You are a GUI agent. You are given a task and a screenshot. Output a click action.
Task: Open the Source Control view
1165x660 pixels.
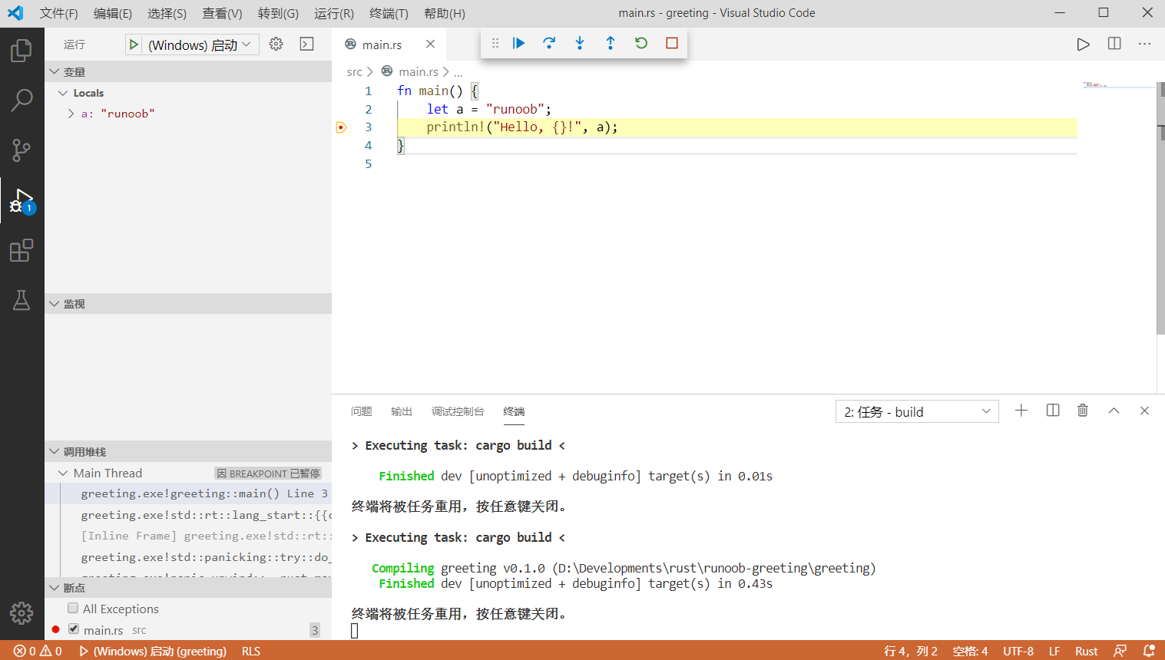22,150
